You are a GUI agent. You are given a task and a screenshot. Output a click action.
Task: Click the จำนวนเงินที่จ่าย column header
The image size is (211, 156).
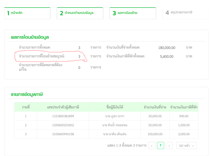(155, 107)
